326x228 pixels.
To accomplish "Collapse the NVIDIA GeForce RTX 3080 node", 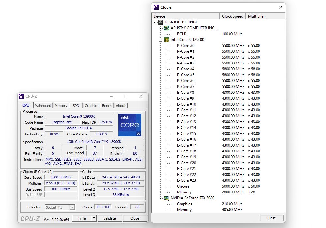I will pos(160,198).
